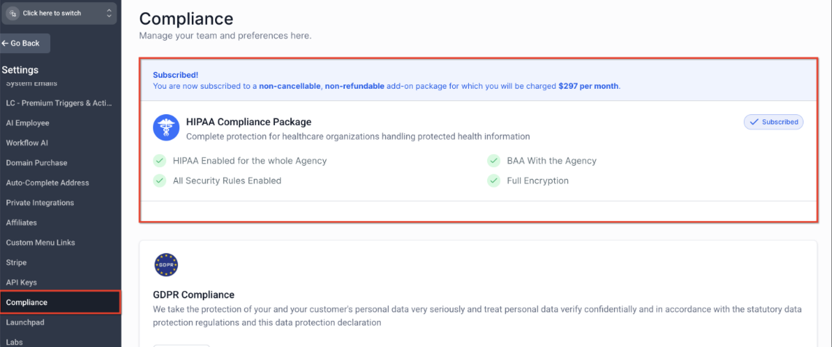The image size is (832, 347).
Task: Open AI Employee settings
Action: point(27,123)
